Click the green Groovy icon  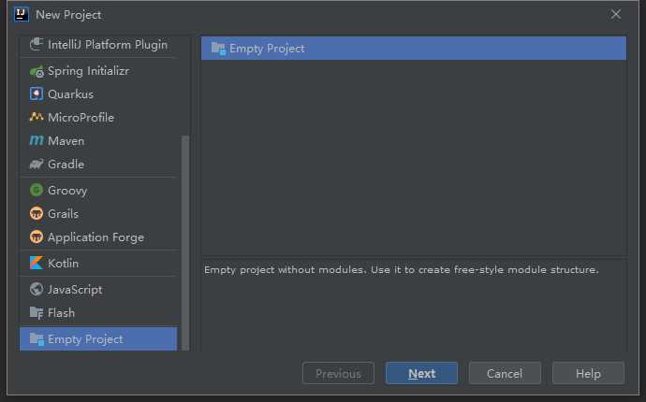click(x=37, y=191)
